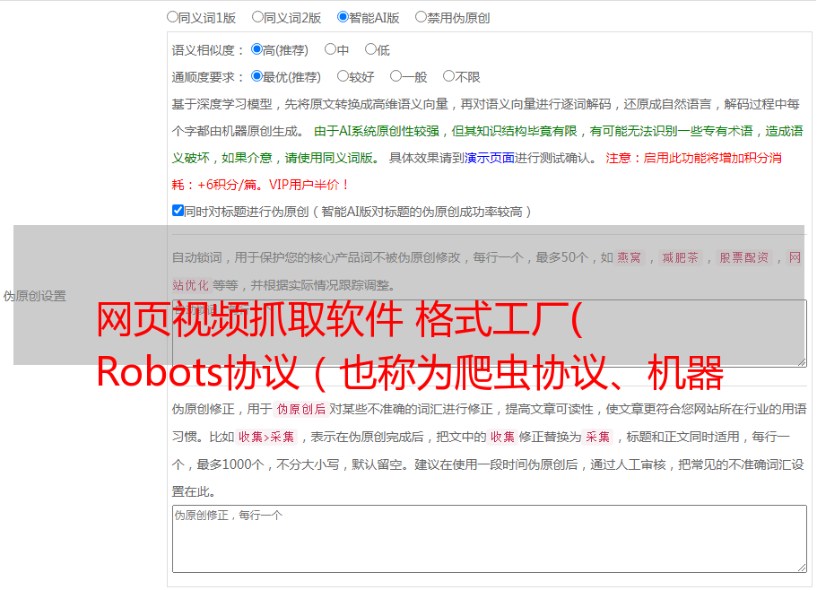Image resolution: width=817 pixels, height=590 pixels.
Task: Choose 较好 for 通顺度要求
Action: point(343,76)
